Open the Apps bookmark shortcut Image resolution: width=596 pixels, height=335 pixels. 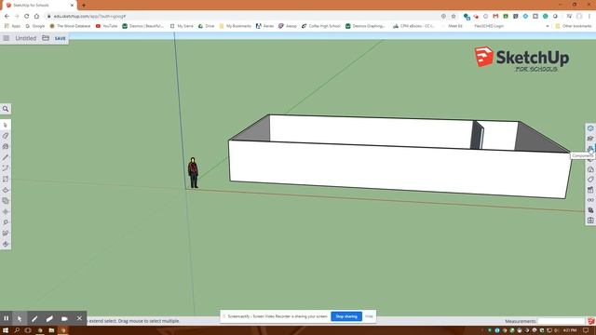(12, 26)
